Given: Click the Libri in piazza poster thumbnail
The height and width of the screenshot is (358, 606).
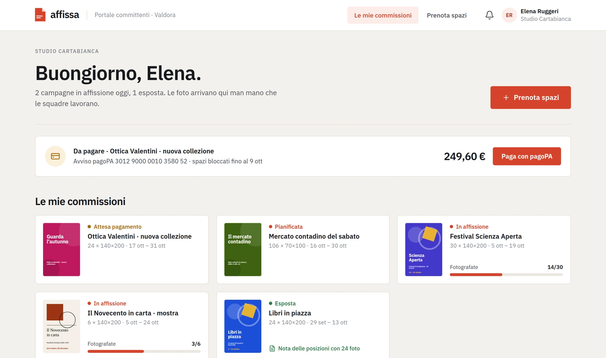Looking at the screenshot, I should (x=243, y=326).
